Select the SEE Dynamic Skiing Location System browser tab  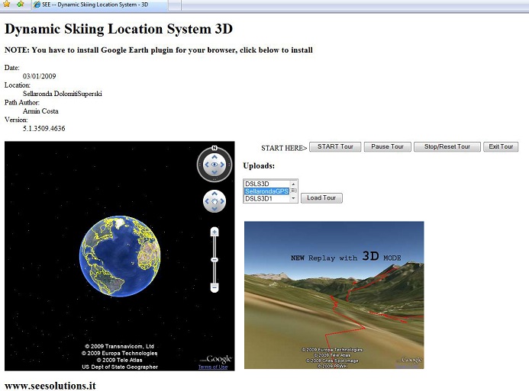pos(100,5)
